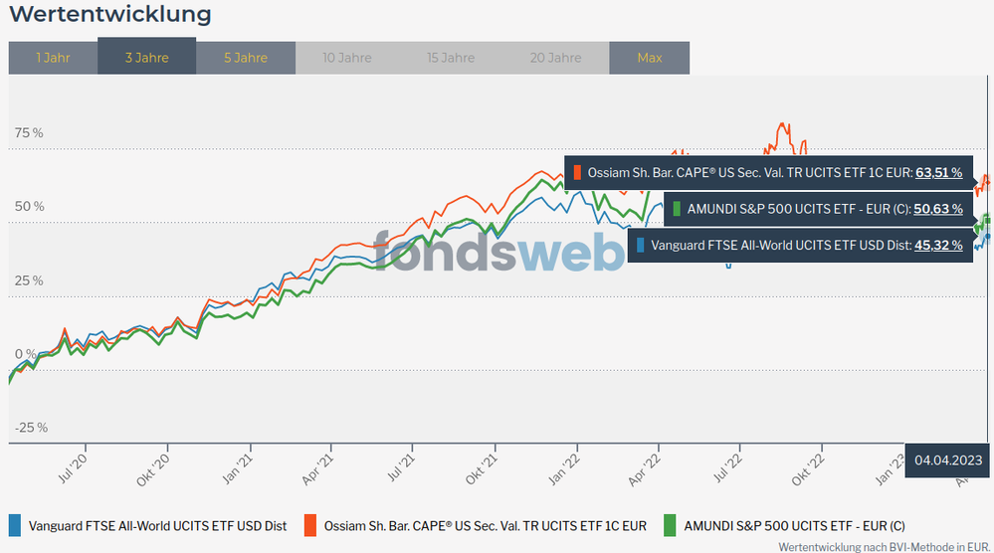
Task: Click the orange Ossiam legend color swatch
Action: [310, 526]
